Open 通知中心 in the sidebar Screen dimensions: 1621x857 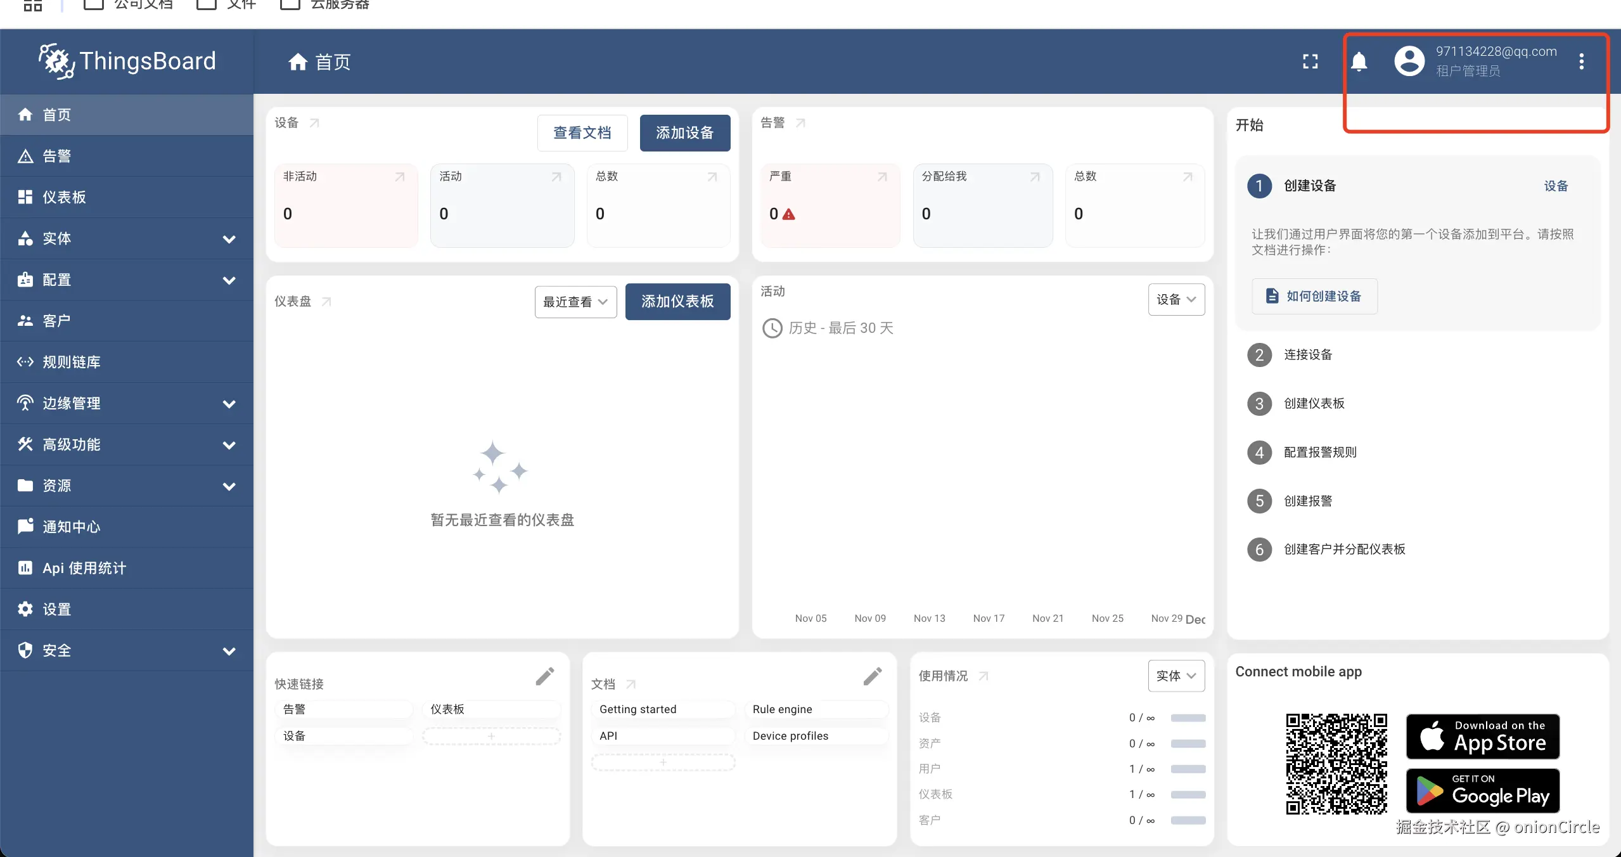pos(71,527)
